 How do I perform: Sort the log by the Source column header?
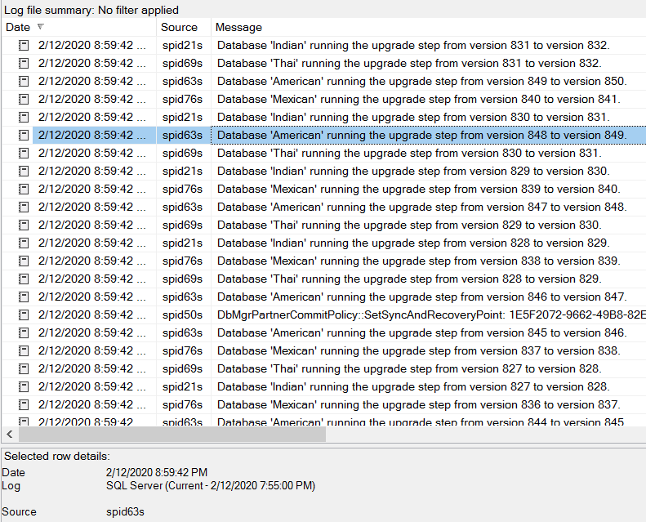[179, 27]
